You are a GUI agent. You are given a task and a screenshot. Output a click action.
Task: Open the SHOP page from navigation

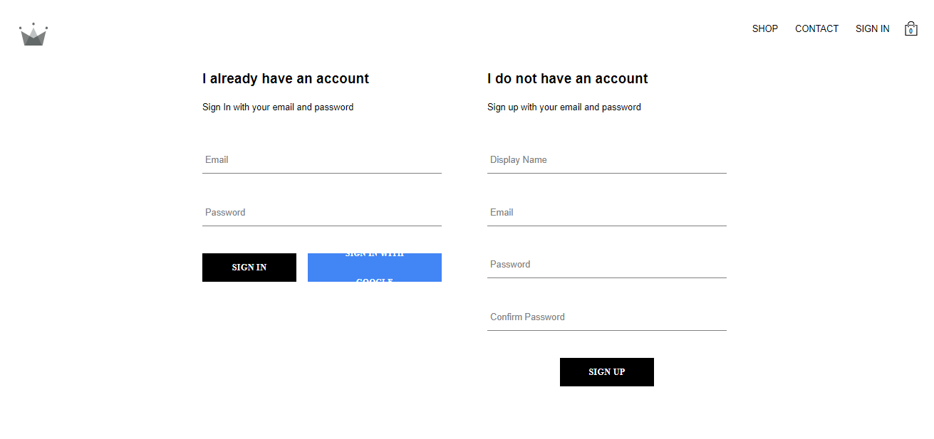(x=765, y=29)
